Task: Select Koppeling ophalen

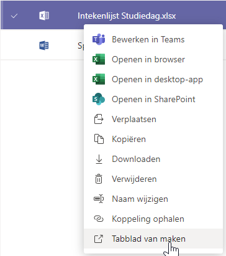Action: pos(153,219)
